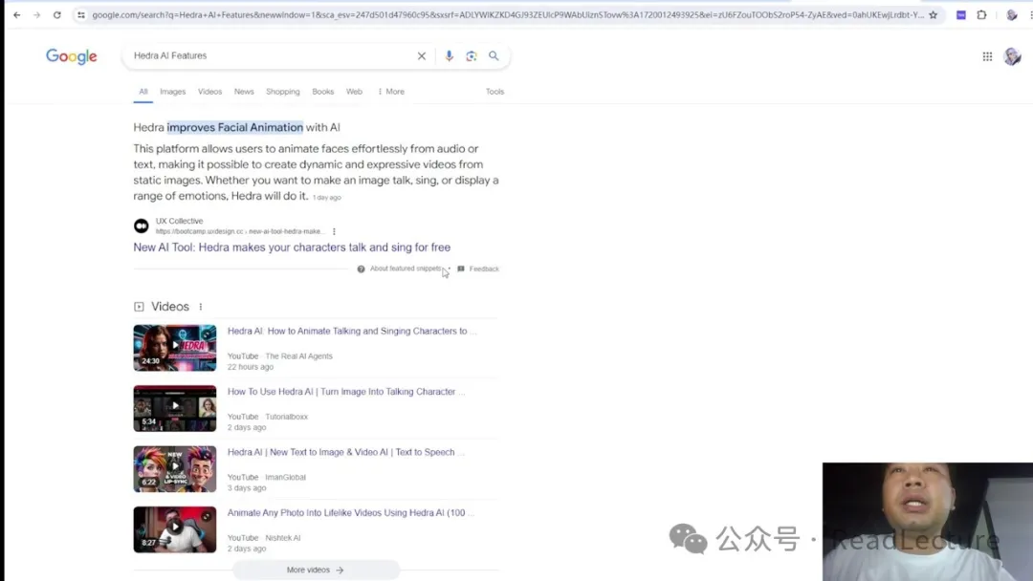Viewport: 1033px width, 581px height.
Task: Open options menu for UX Collective result
Action: click(x=334, y=231)
